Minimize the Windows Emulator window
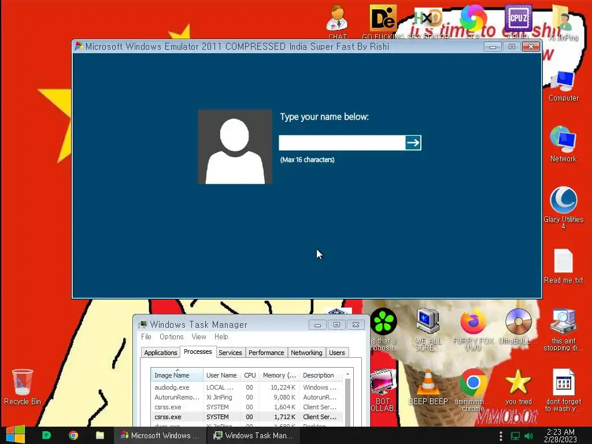The width and height of the screenshot is (592, 444). (x=493, y=47)
